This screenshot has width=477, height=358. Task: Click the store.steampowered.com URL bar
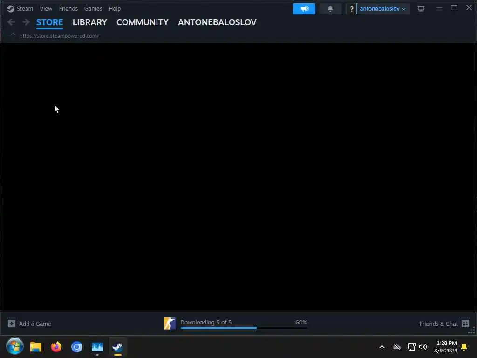point(59,36)
